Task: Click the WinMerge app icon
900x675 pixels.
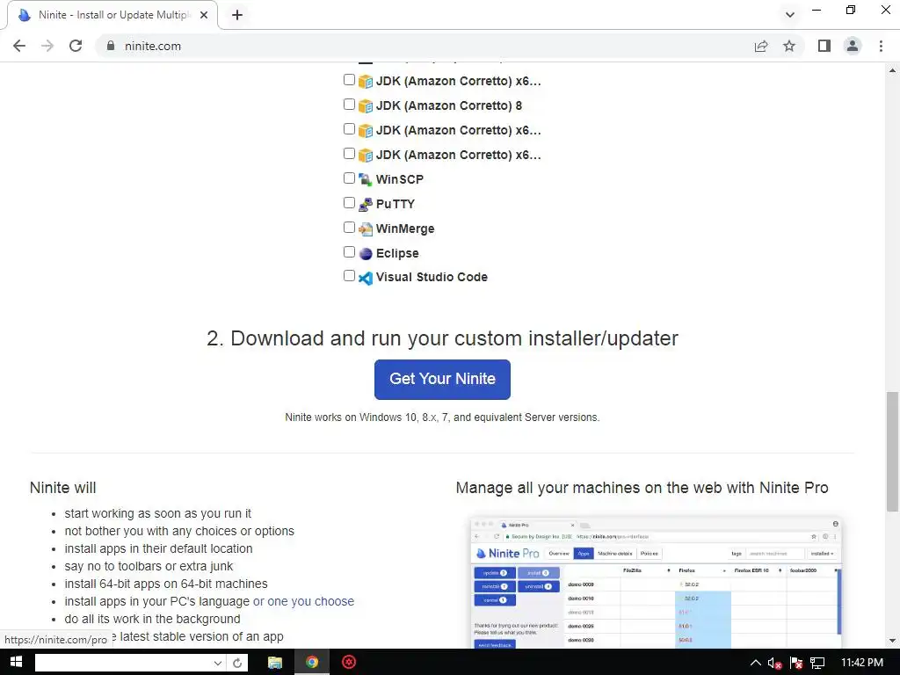Action: tap(365, 229)
